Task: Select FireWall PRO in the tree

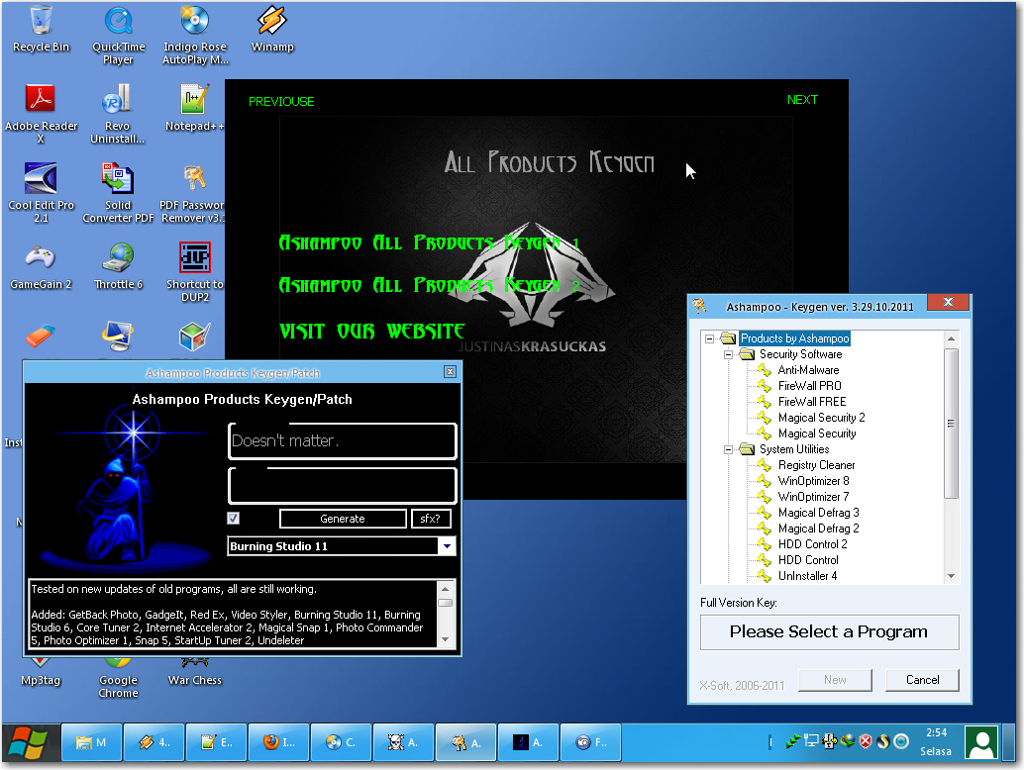Action: click(809, 386)
